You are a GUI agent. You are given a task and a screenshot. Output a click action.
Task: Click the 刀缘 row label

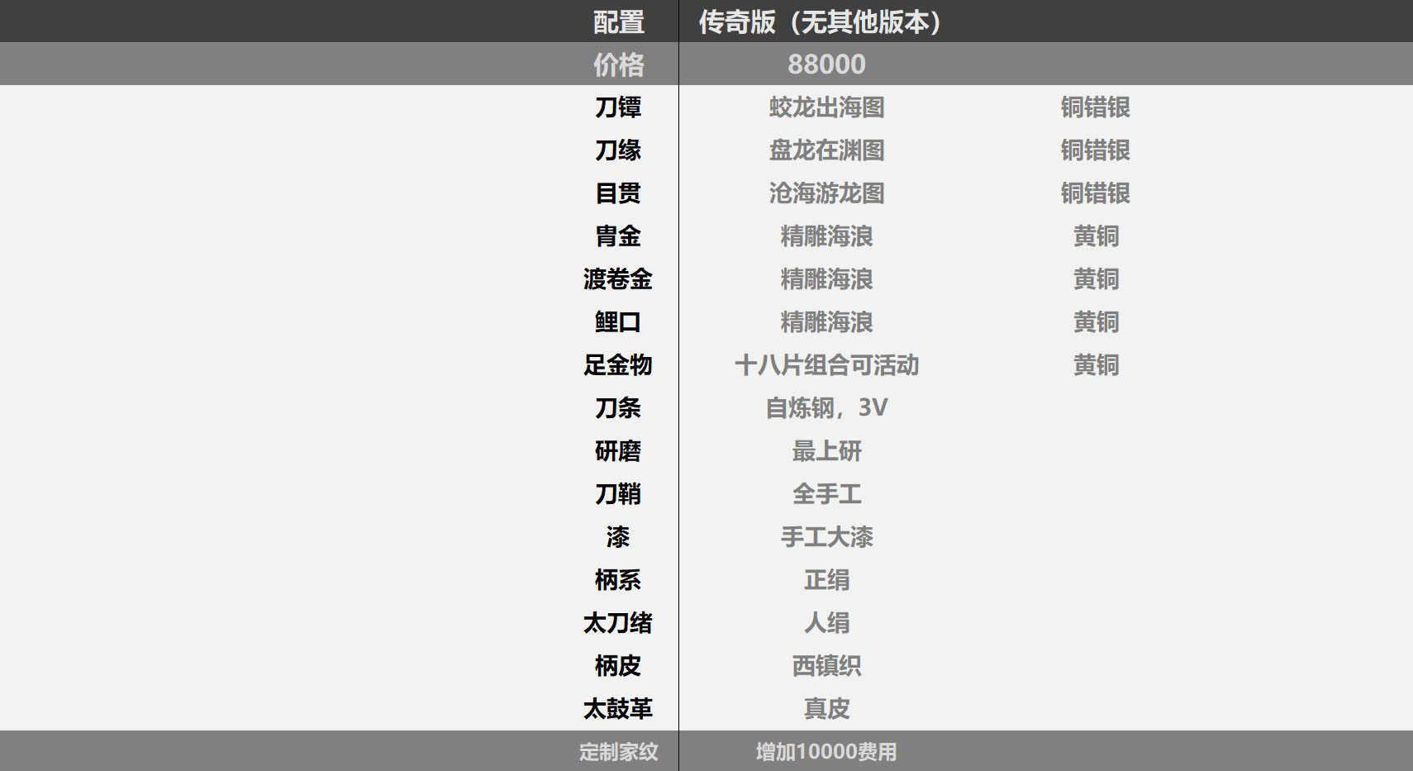click(x=618, y=150)
